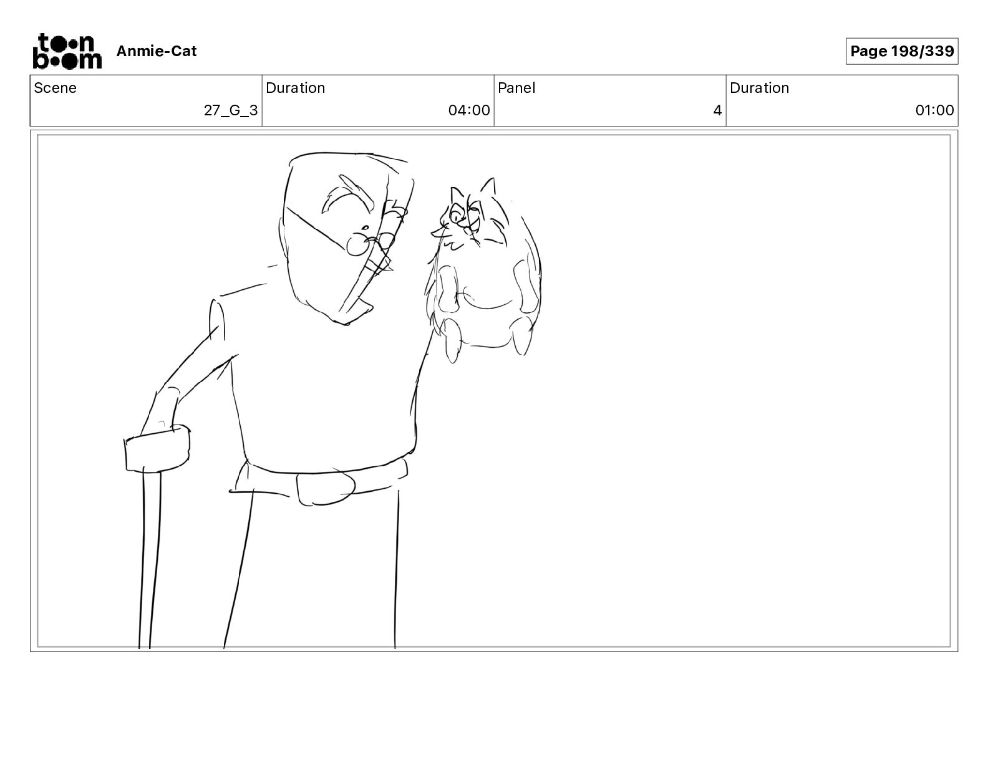Image resolution: width=988 pixels, height=763 pixels.
Task: Click the 'Page 198/339' page indicator
Action: click(902, 51)
